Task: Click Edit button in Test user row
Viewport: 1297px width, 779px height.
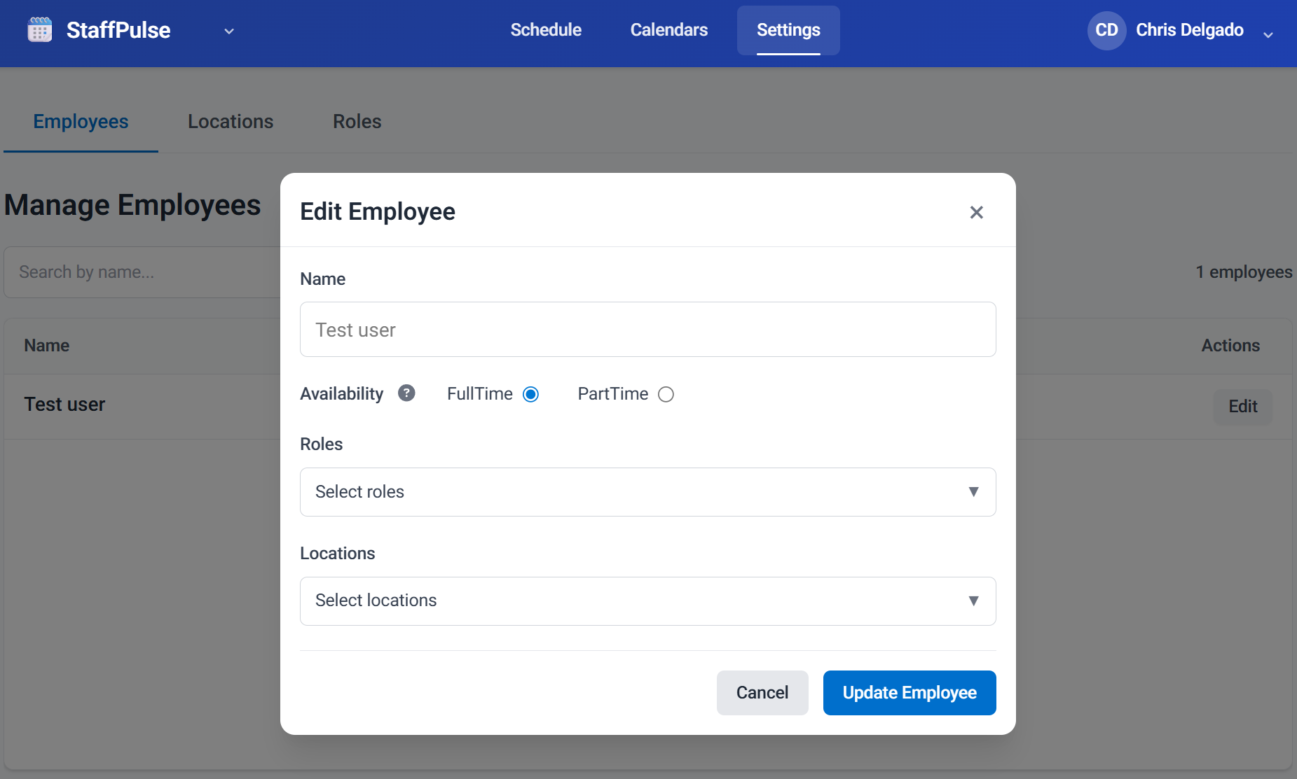Action: (1243, 407)
